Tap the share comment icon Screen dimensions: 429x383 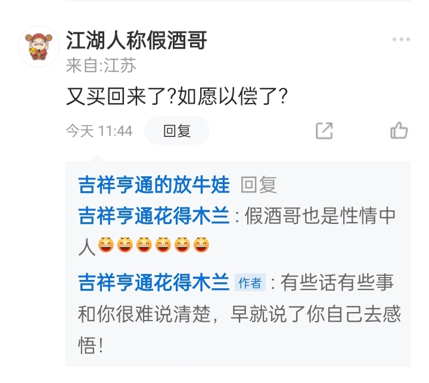coord(324,131)
